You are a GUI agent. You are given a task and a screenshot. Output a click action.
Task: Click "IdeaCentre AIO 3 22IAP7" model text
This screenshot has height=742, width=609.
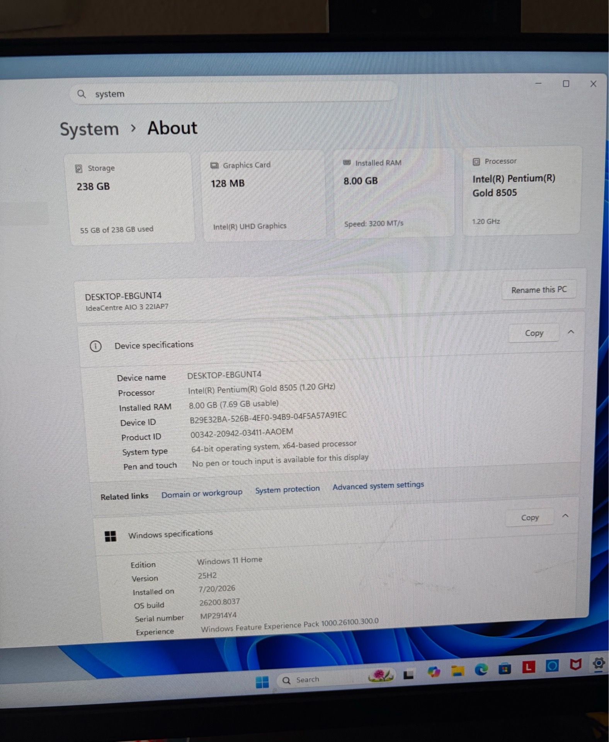[127, 308]
